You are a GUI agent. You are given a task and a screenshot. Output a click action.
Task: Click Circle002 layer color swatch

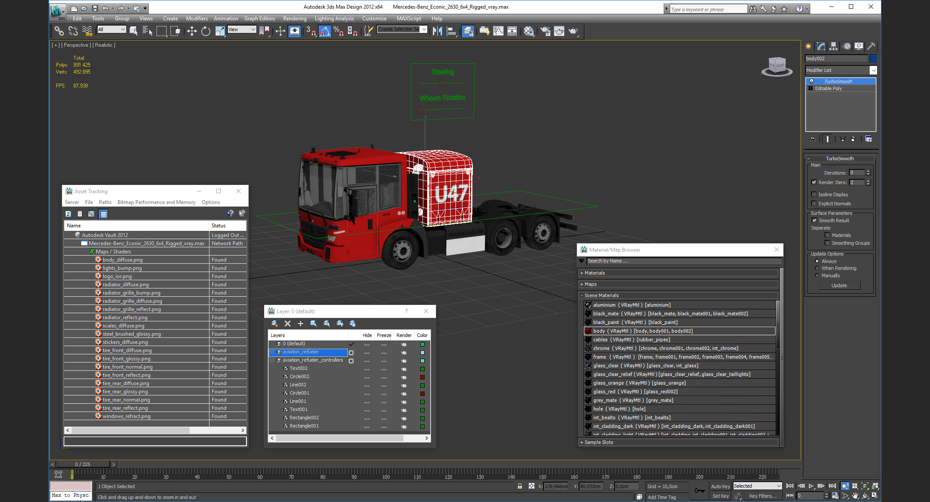click(x=422, y=377)
